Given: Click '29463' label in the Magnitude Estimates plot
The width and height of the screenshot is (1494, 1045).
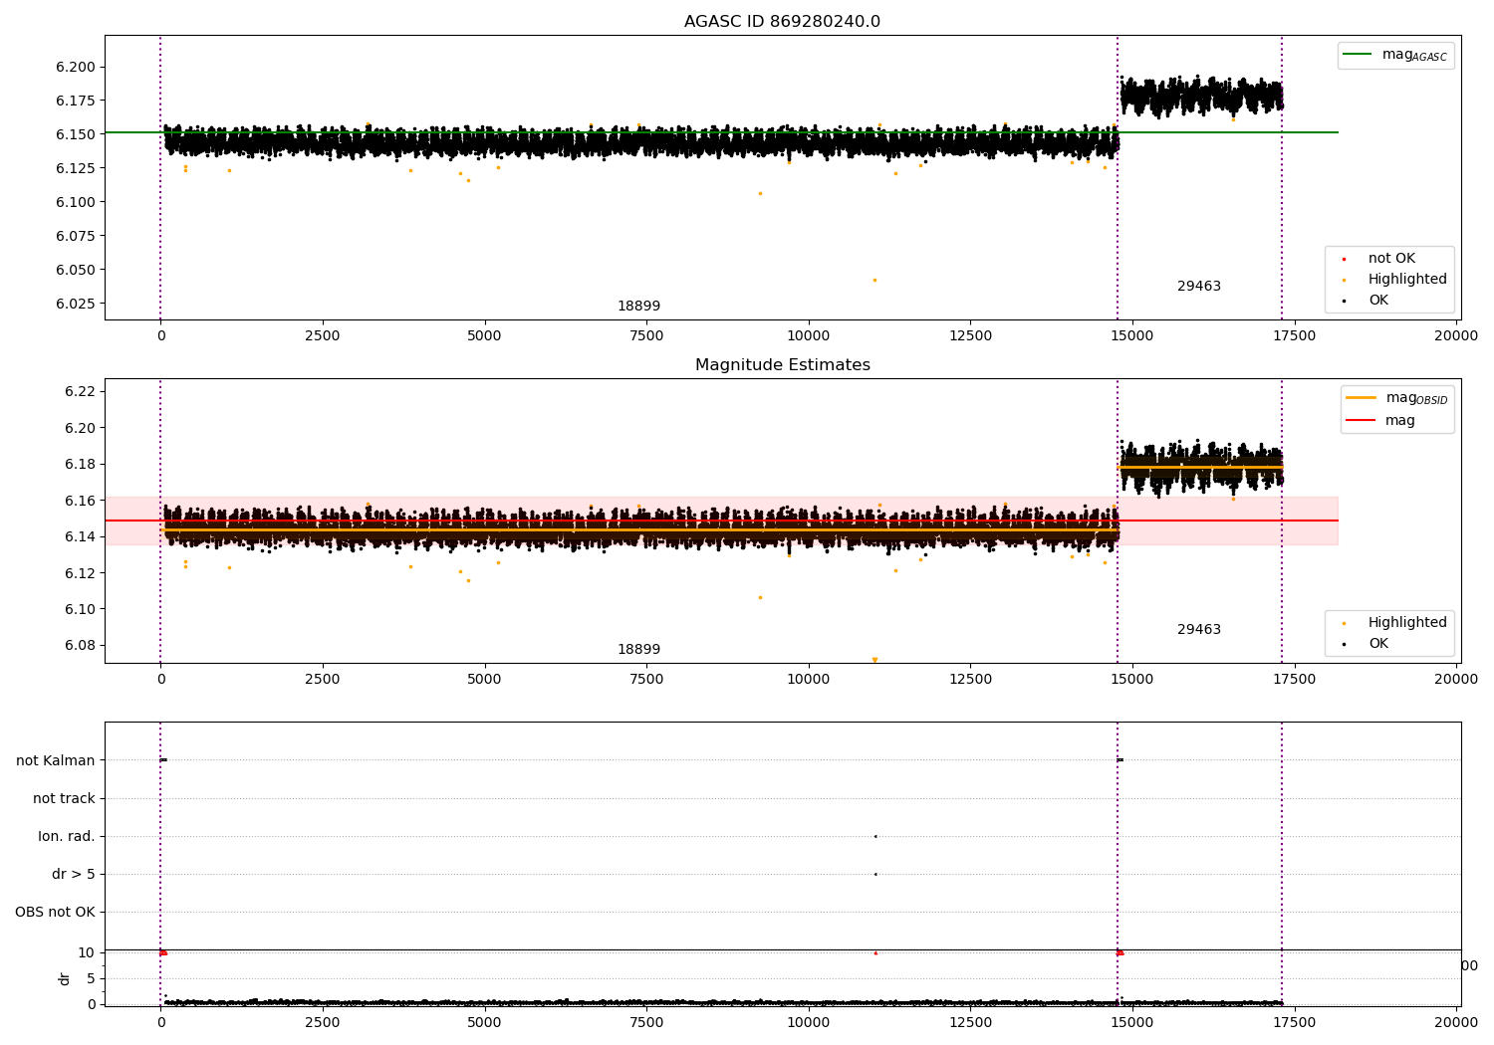Looking at the screenshot, I should point(1199,630).
